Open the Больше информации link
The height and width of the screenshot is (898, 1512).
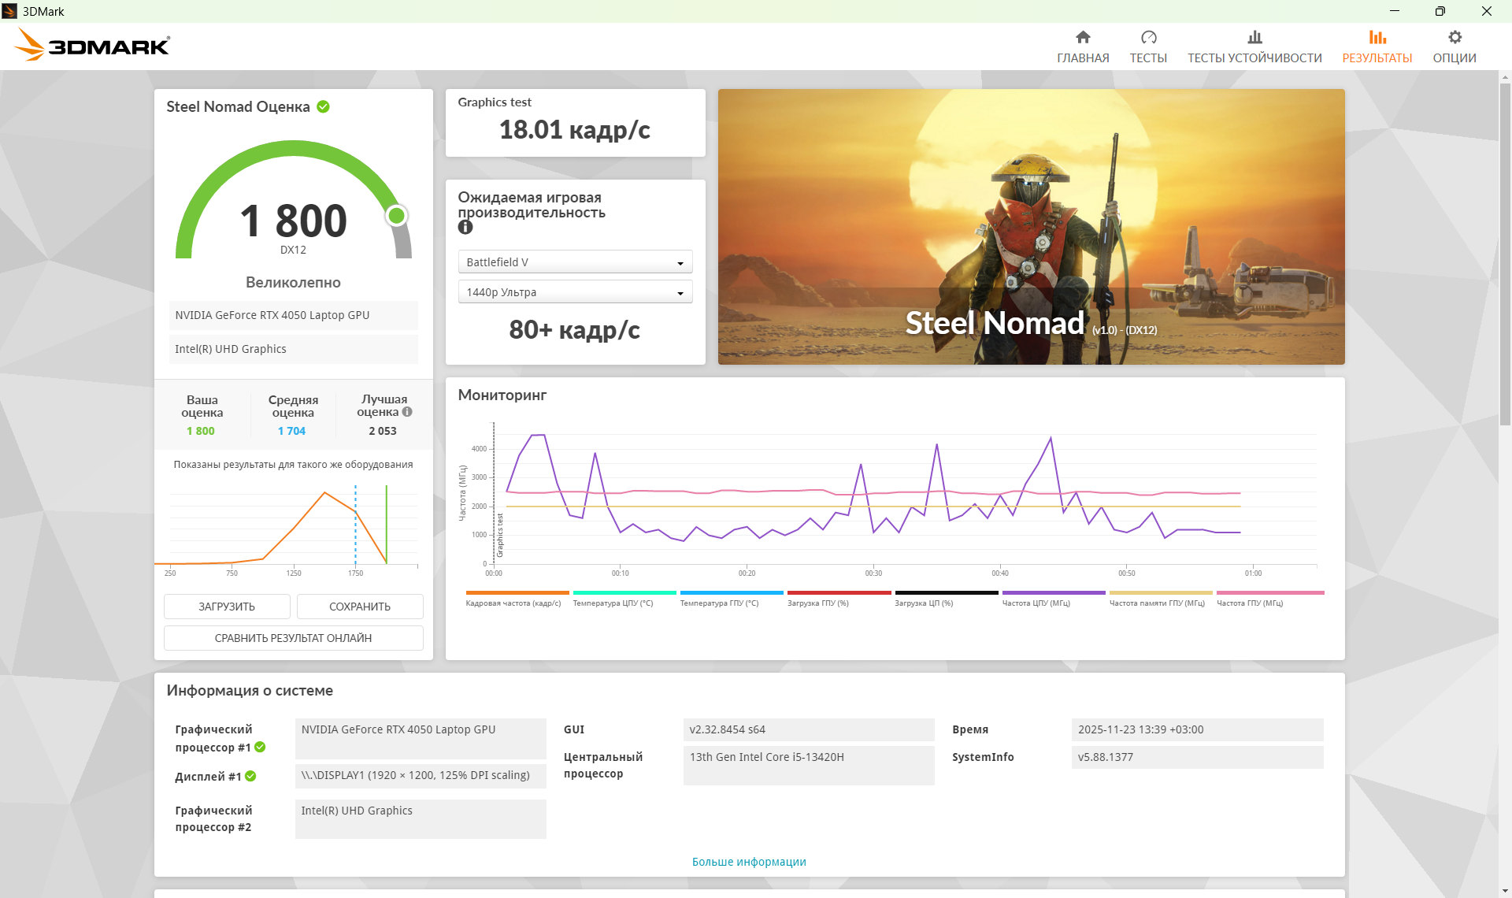749,862
